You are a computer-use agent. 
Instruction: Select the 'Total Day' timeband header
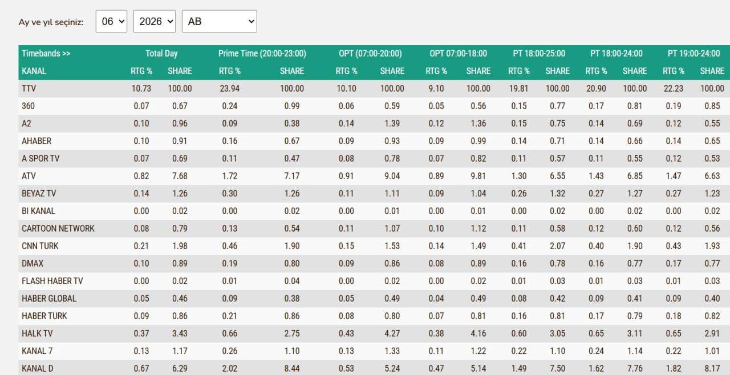click(161, 53)
